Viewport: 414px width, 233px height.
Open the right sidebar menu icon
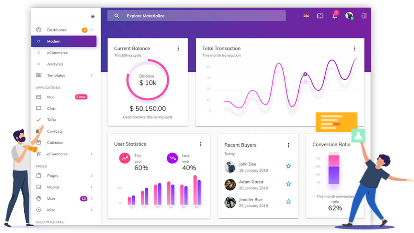[x=364, y=16]
